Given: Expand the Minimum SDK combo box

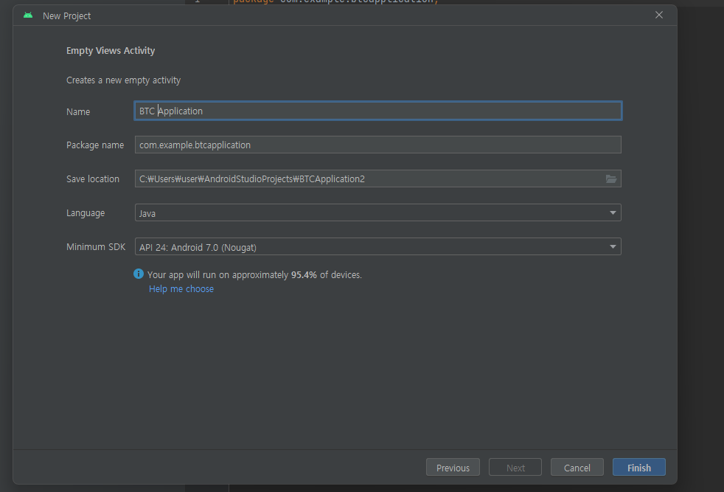Looking at the screenshot, I should tap(377, 246).
